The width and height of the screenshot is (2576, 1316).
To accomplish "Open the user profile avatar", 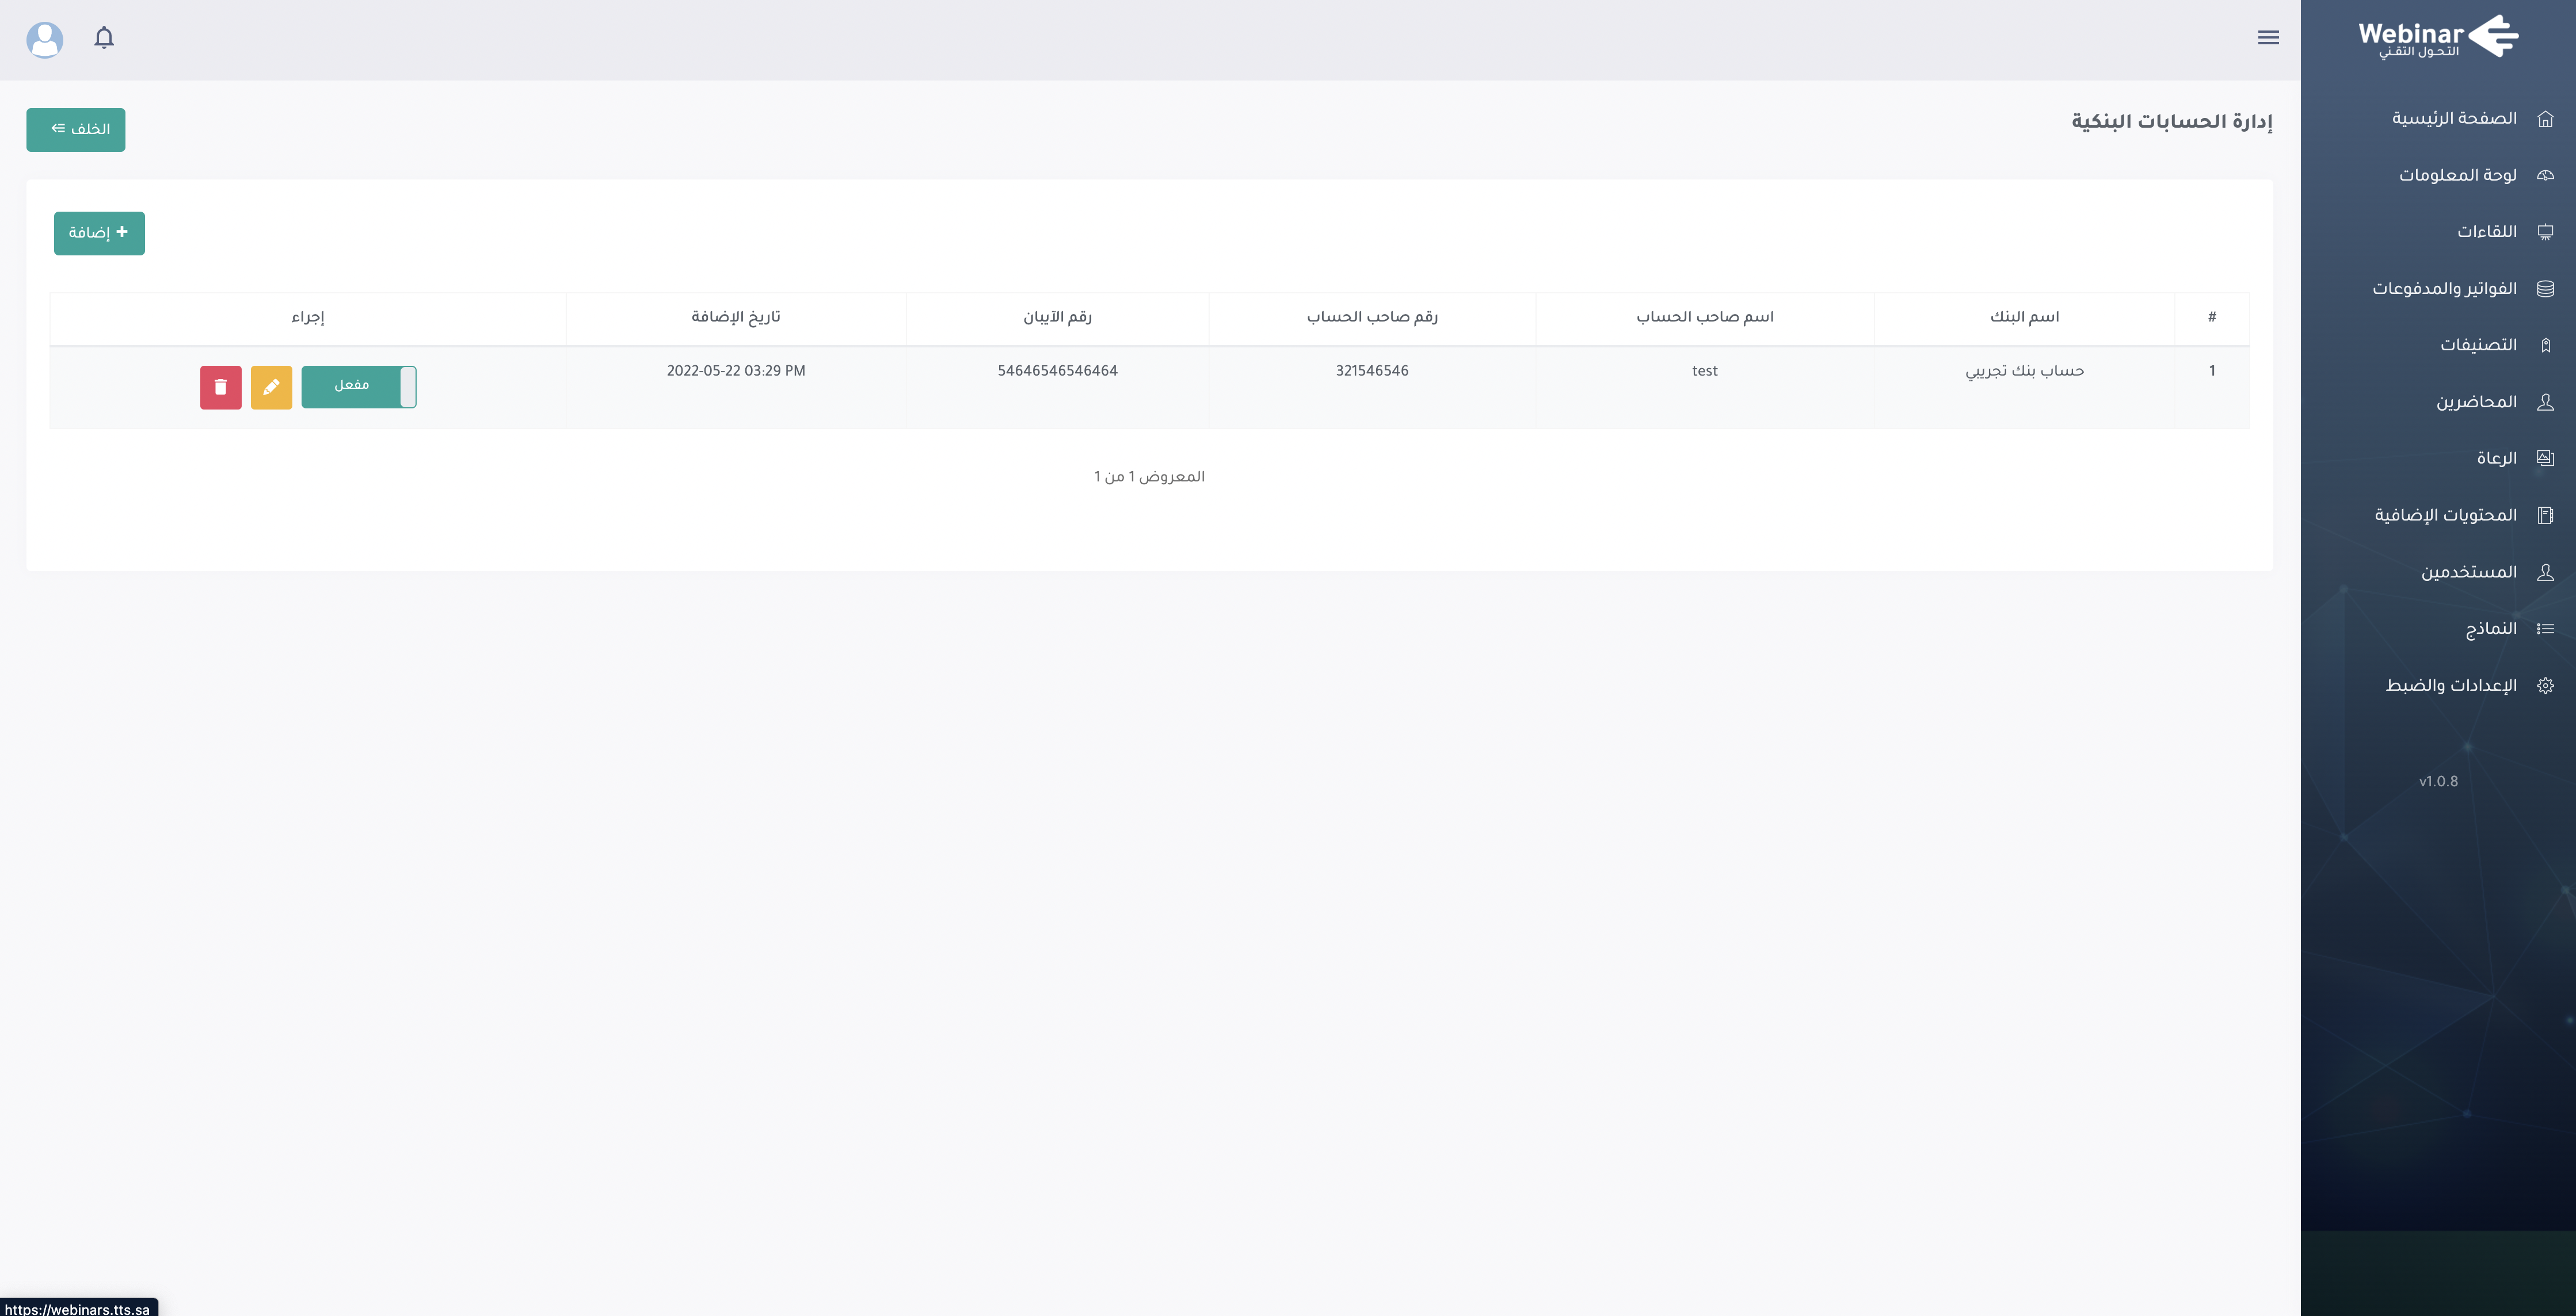I will 45,40.
